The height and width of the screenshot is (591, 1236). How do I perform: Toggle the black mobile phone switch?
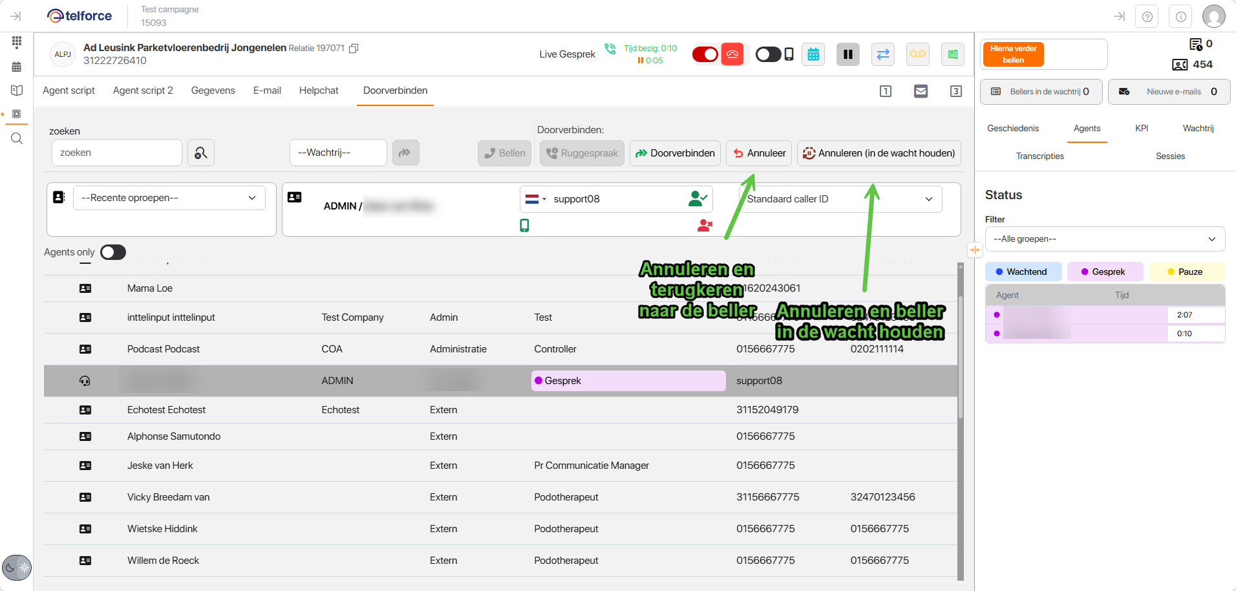click(768, 54)
